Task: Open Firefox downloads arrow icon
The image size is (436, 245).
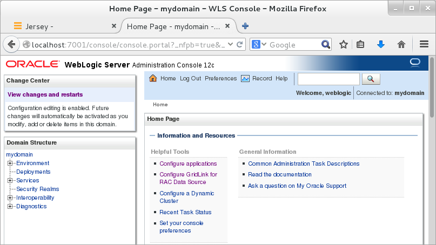Action: pos(381,45)
